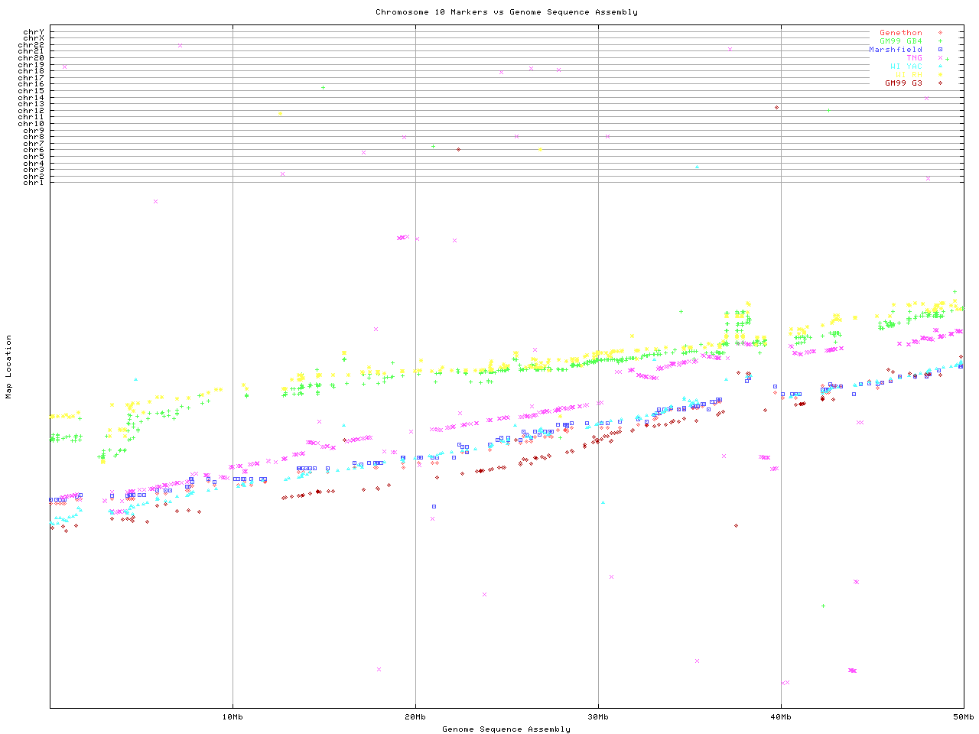Click the chrY row label
The height and width of the screenshot is (734, 979).
pos(34,32)
